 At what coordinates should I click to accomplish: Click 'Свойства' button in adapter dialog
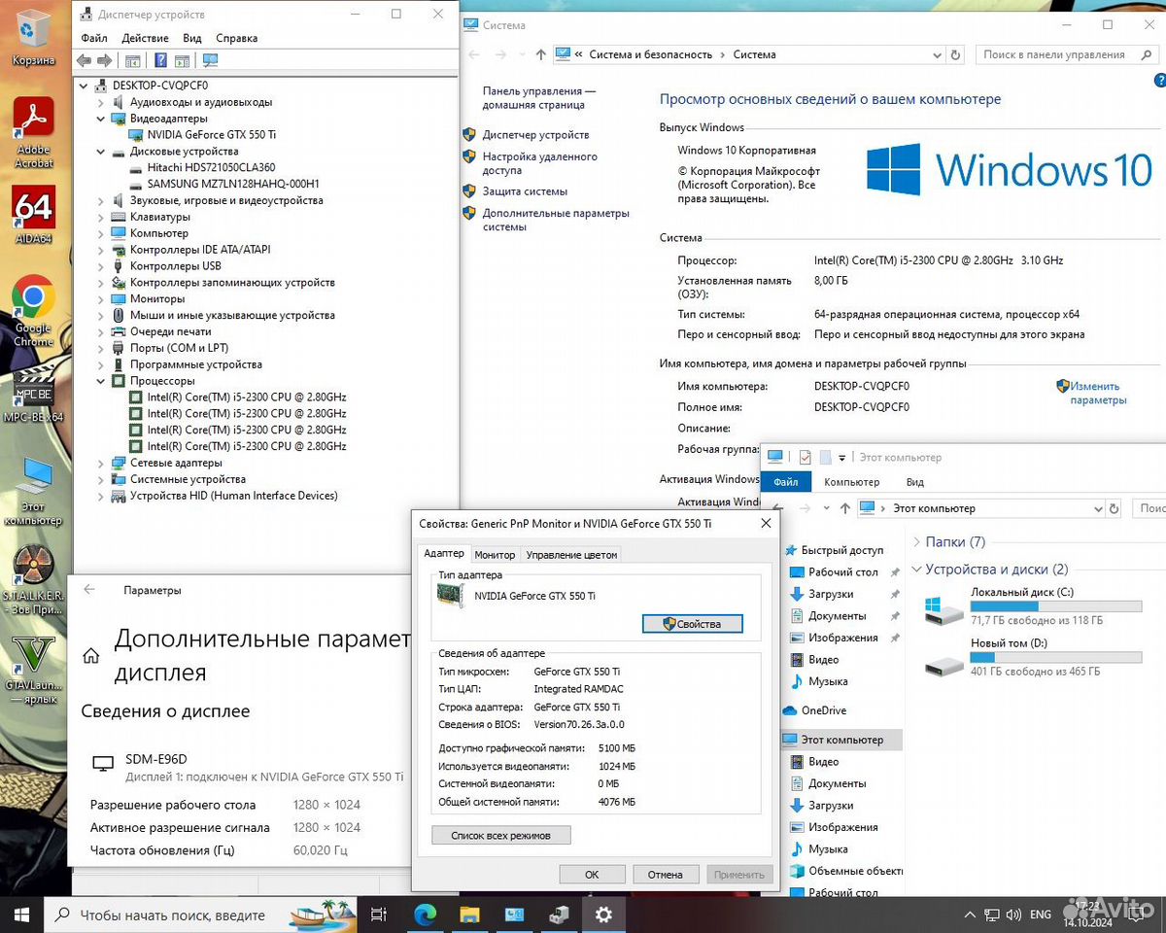tap(693, 624)
